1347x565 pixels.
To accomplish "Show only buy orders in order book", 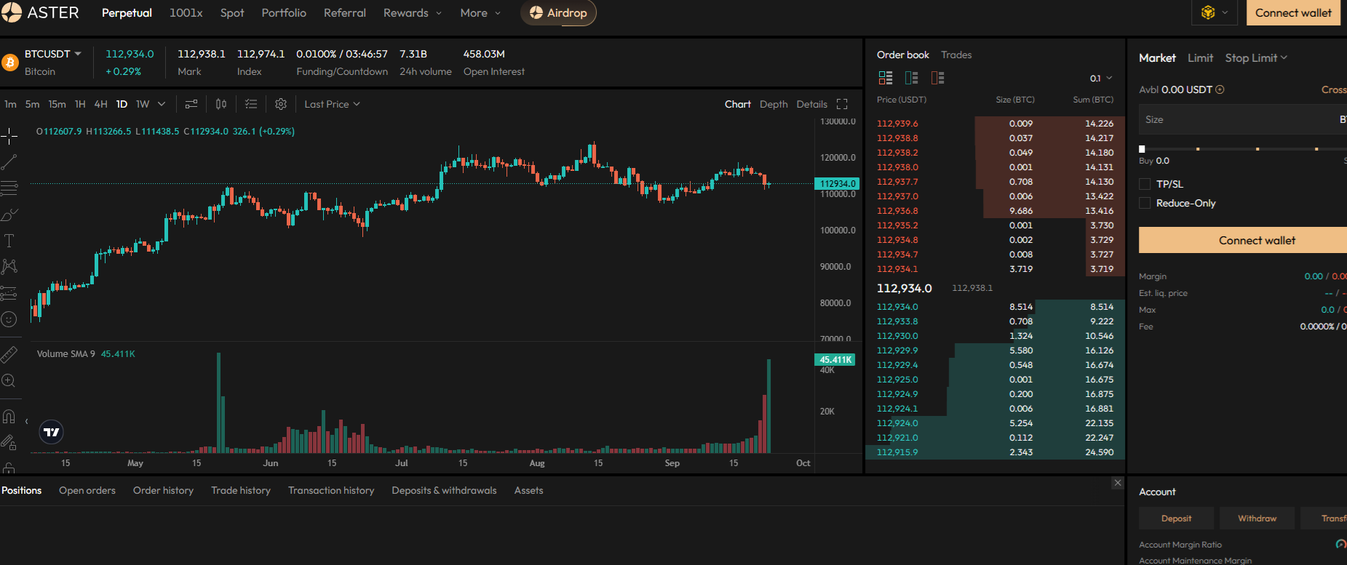I will click(x=911, y=78).
